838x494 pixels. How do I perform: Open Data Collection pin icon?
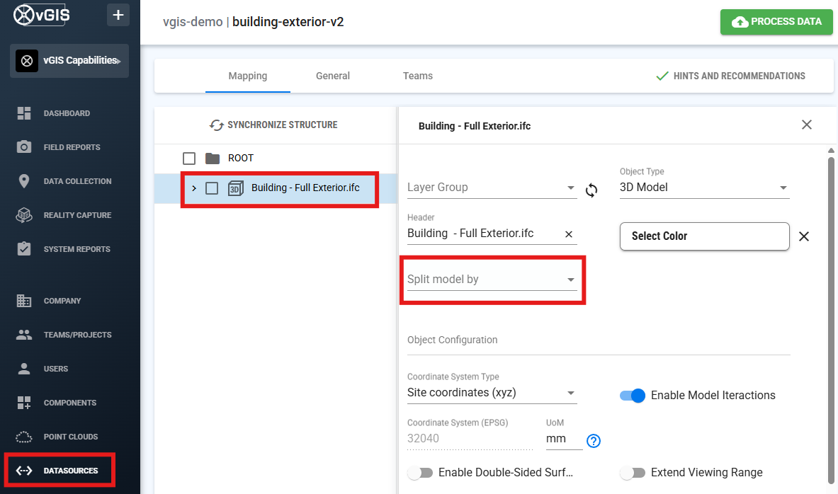click(24, 181)
